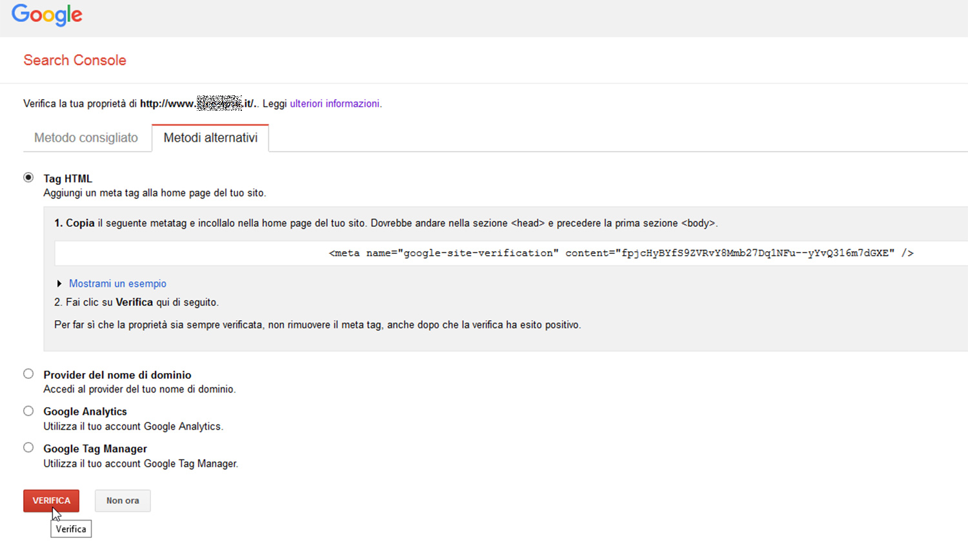Open the Search Console heading link

click(75, 60)
